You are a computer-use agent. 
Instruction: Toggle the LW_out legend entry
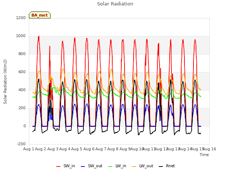(x=143, y=166)
